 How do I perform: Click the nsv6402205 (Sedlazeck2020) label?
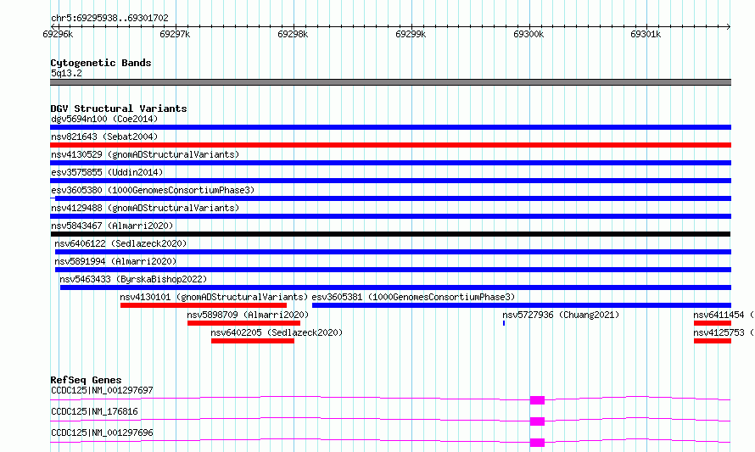click(277, 332)
